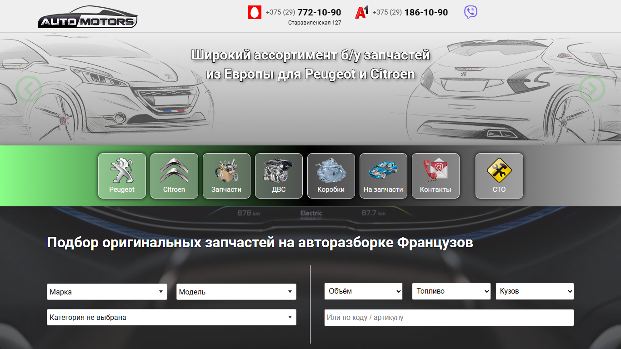The image size is (621, 349).
Task: Click the Auto Motors logo
Action: click(87, 17)
